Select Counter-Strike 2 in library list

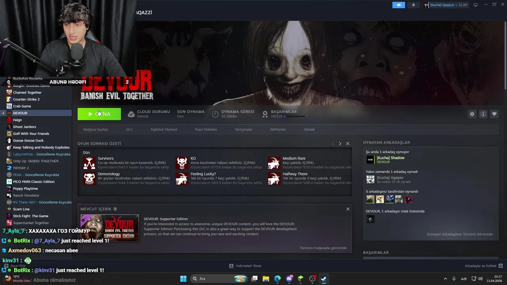[x=26, y=99]
